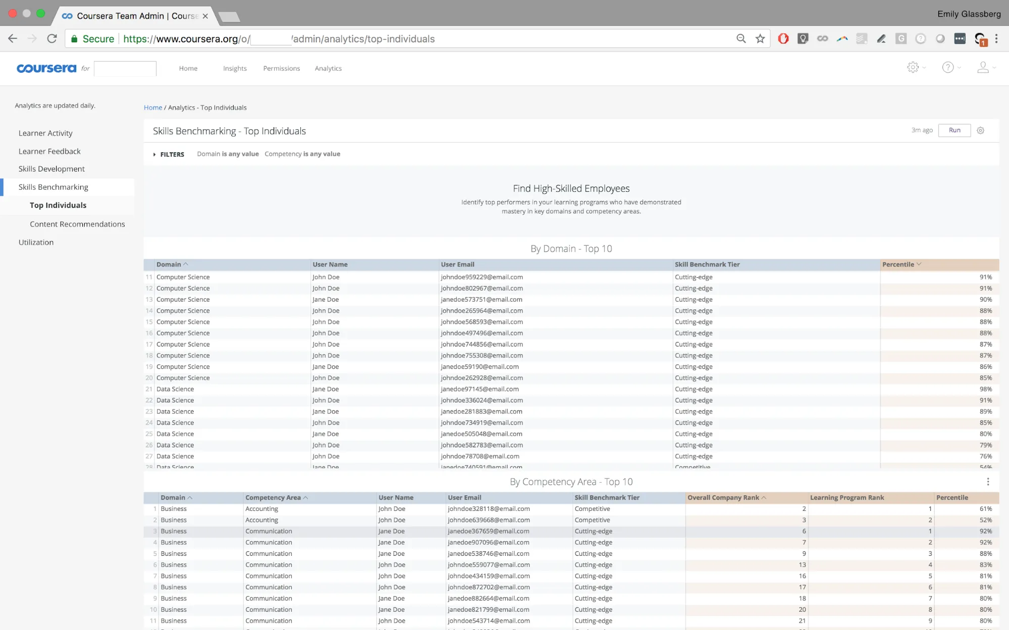Click the help question-mark icon in the header
Viewport: 1009px width, 630px height.
(949, 68)
